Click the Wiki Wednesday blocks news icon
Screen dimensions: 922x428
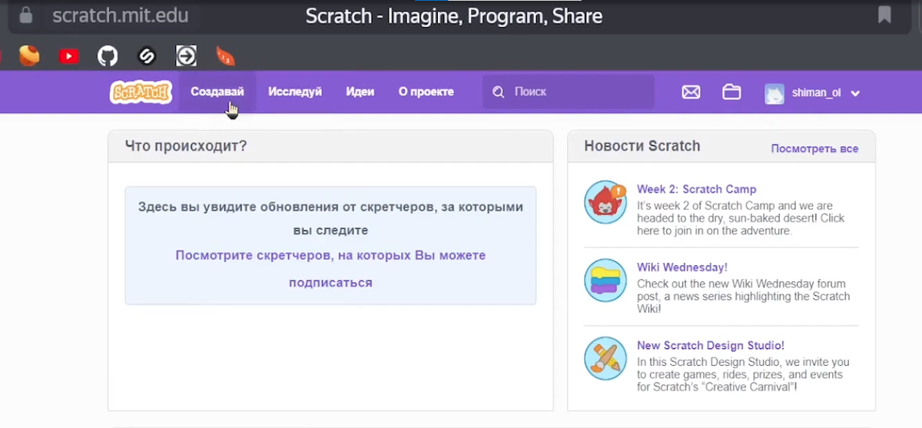tap(606, 280)
